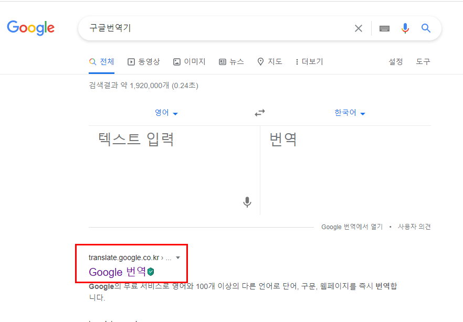Open the 지도 tab
Viewport: 463px width, 322px height.
pyautogui.click(x=270, y=62)
